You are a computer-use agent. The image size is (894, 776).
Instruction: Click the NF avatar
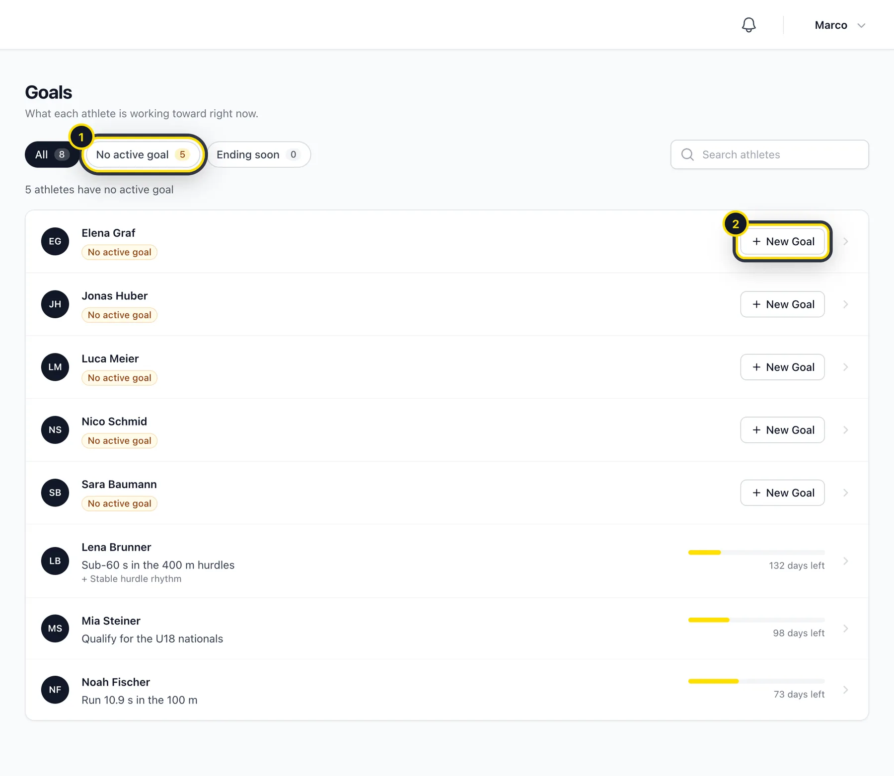55,690
